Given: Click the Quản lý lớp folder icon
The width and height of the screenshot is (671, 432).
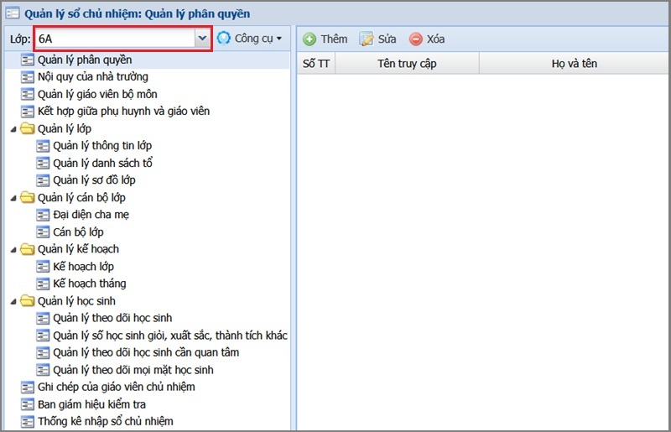Looking at the screenshot, I should point(28,128).
